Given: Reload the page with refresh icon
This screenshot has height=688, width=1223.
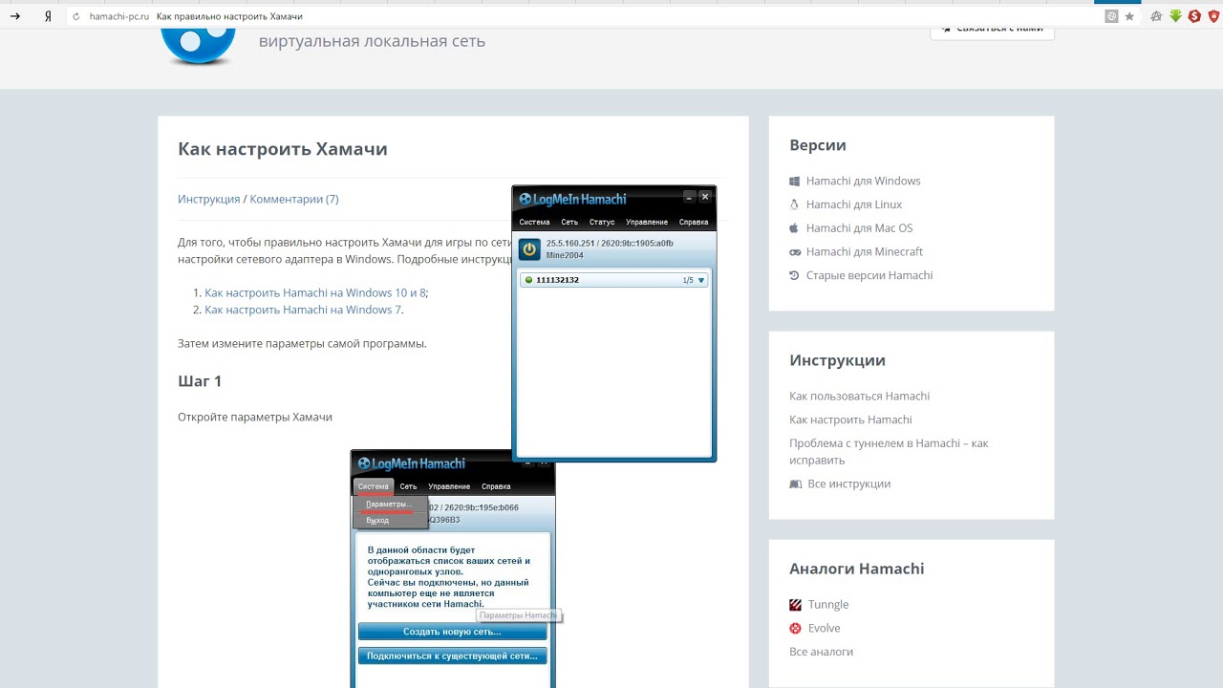Looking at the screenshot, I should [76, 16].
